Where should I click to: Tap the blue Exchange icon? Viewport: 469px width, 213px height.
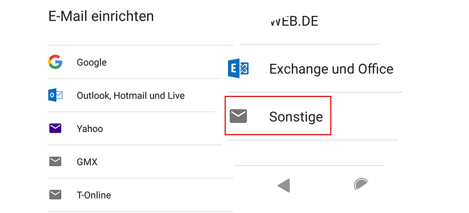(238, 69)
